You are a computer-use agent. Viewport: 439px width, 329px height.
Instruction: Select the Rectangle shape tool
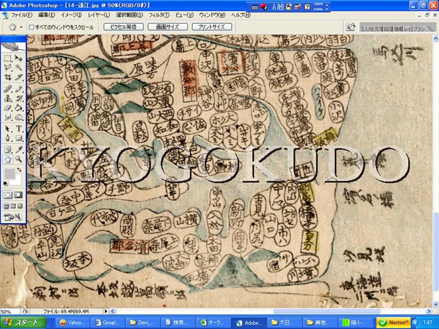19,138
